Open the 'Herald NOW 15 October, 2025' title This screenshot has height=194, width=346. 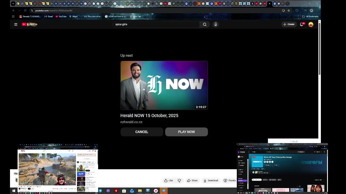click(149, 115)
